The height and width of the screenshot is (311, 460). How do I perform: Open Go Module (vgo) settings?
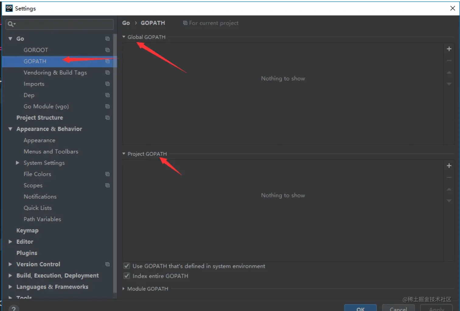click(46, 106)
